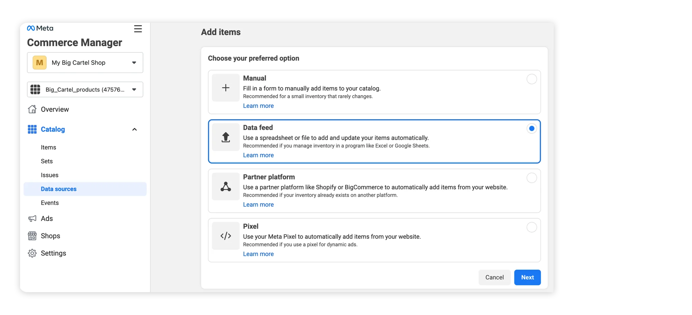Click the Pixel option title
Screen dimensions: 692x315
tap(250, 226)
